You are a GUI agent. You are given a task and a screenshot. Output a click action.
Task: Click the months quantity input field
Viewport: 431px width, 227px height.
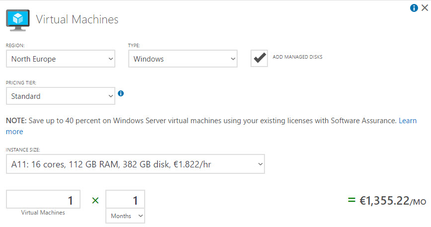[x=125, y=200]
